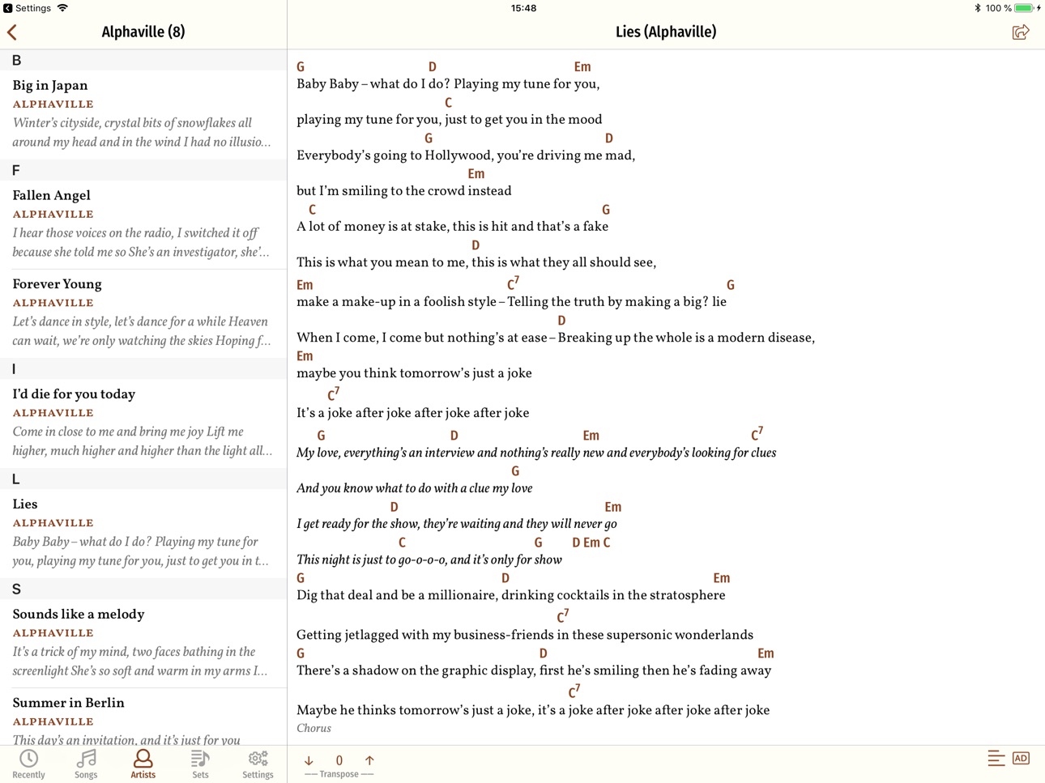Click the lyric 'My love, everything's an interview'
Screen dimensions: 1045x783
[x=385, y=453]
